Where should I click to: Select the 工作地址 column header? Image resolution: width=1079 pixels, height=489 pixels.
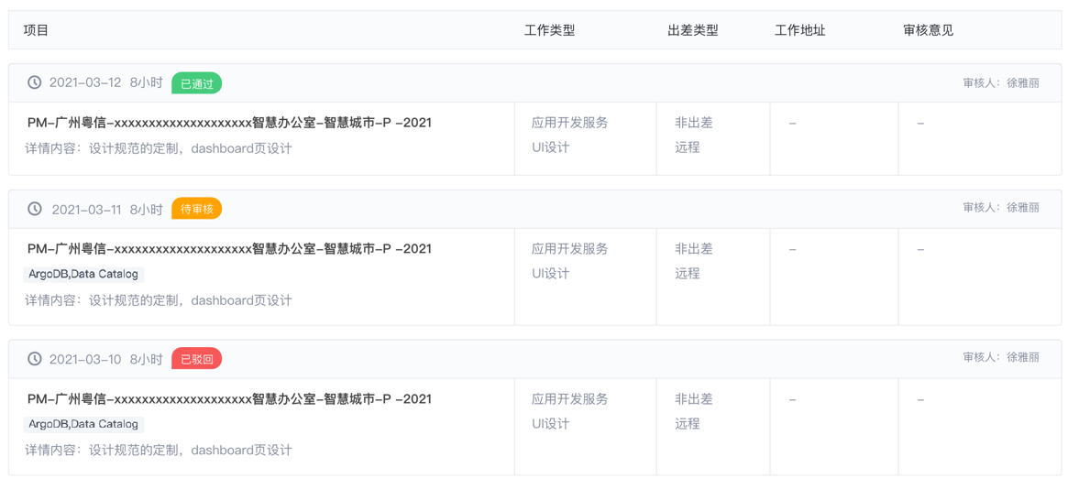799,30
